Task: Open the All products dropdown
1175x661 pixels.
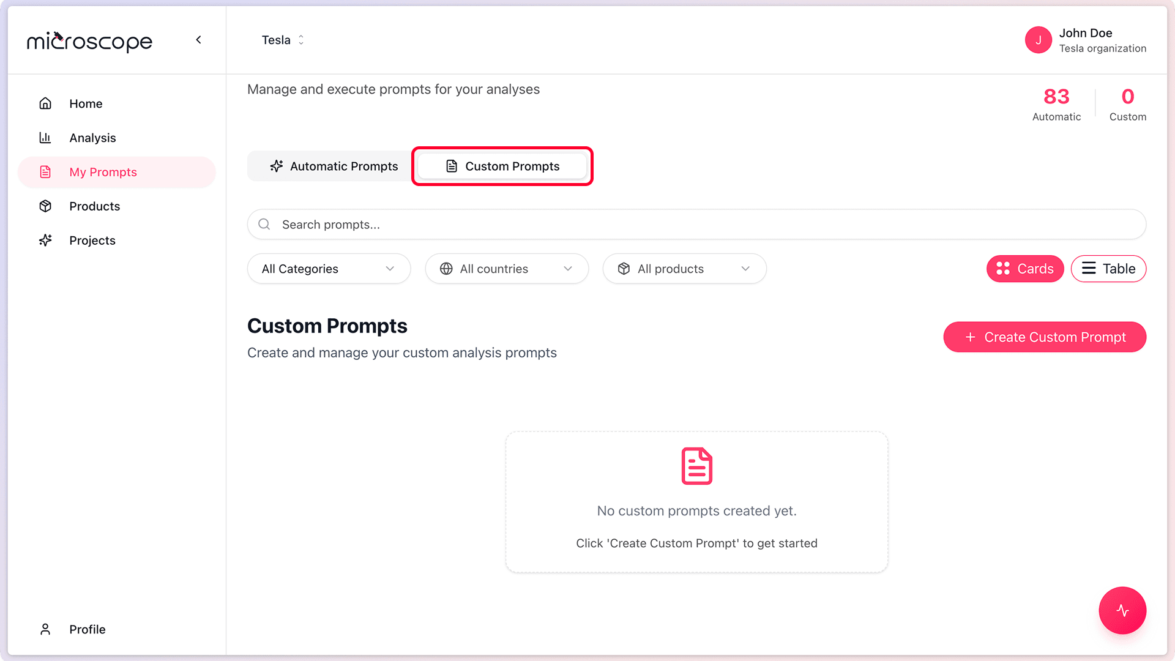Action: coord(684,269)
